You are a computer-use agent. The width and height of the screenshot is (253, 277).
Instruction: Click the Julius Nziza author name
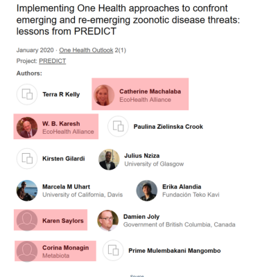tap(142, 156)
